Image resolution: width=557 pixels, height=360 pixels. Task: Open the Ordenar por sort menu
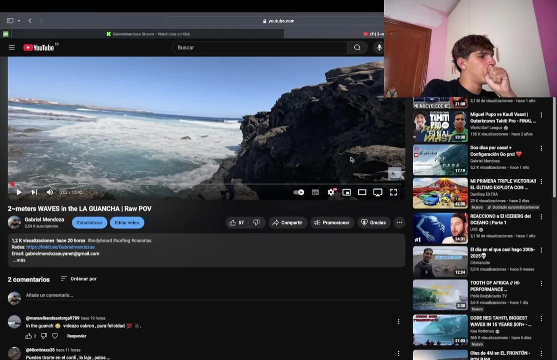[x=78, y=278]
